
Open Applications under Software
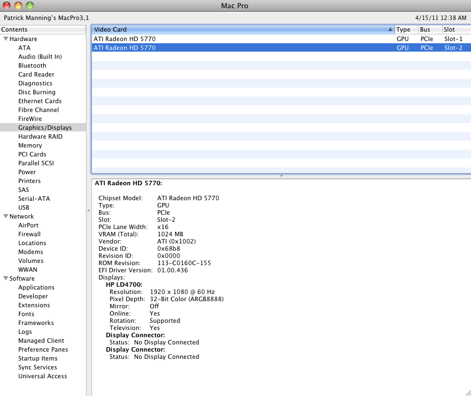click(x=37, y=287)
